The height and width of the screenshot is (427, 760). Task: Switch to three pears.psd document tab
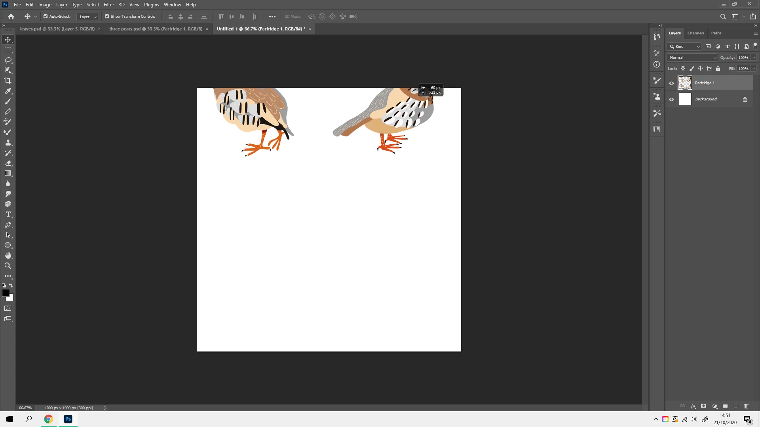pos(156,29)
